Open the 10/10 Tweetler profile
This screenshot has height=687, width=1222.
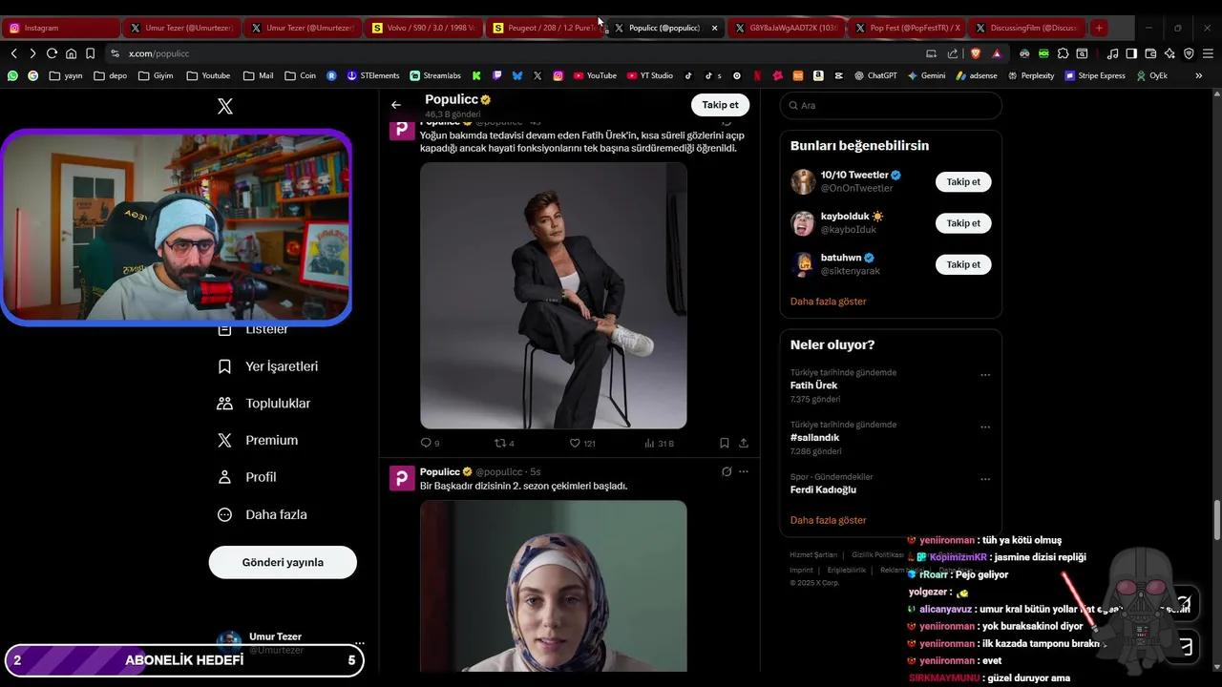coord(853,176)
